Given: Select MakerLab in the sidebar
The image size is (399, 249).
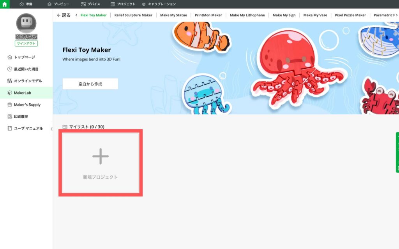Looking at the screenshot, I should pyautogui.click(x=26, y=93).
